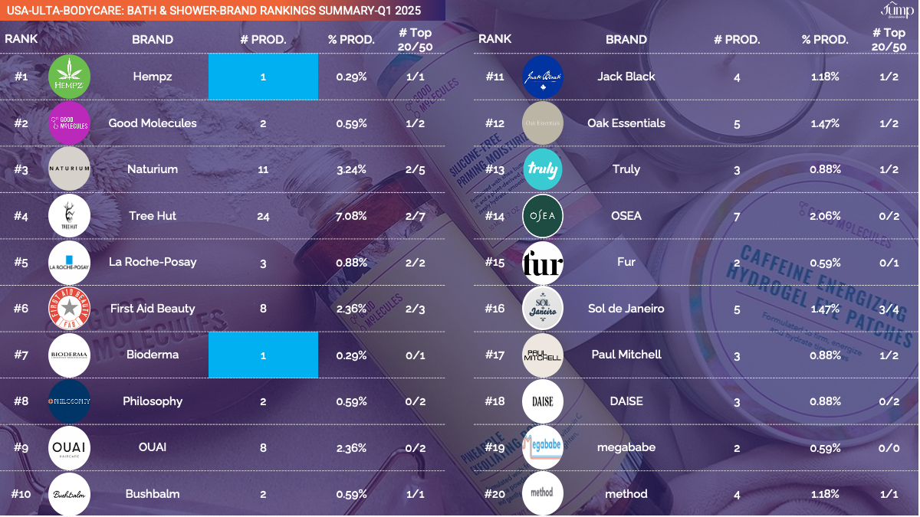Image resolution: width=920 pixels, height=517 pixels.
Task: Click the Hempz brand logo
Action: click(69, 77)
